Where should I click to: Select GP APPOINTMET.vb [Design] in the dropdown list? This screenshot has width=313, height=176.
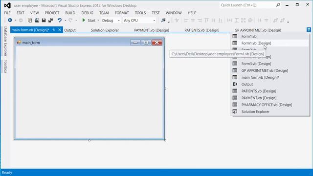point(270,70)
